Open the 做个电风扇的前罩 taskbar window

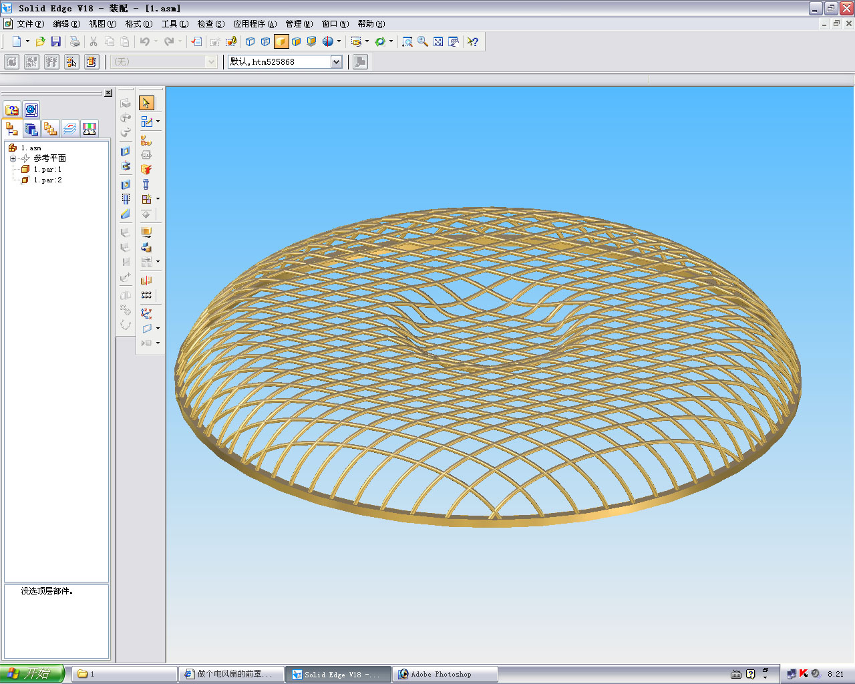231,674
